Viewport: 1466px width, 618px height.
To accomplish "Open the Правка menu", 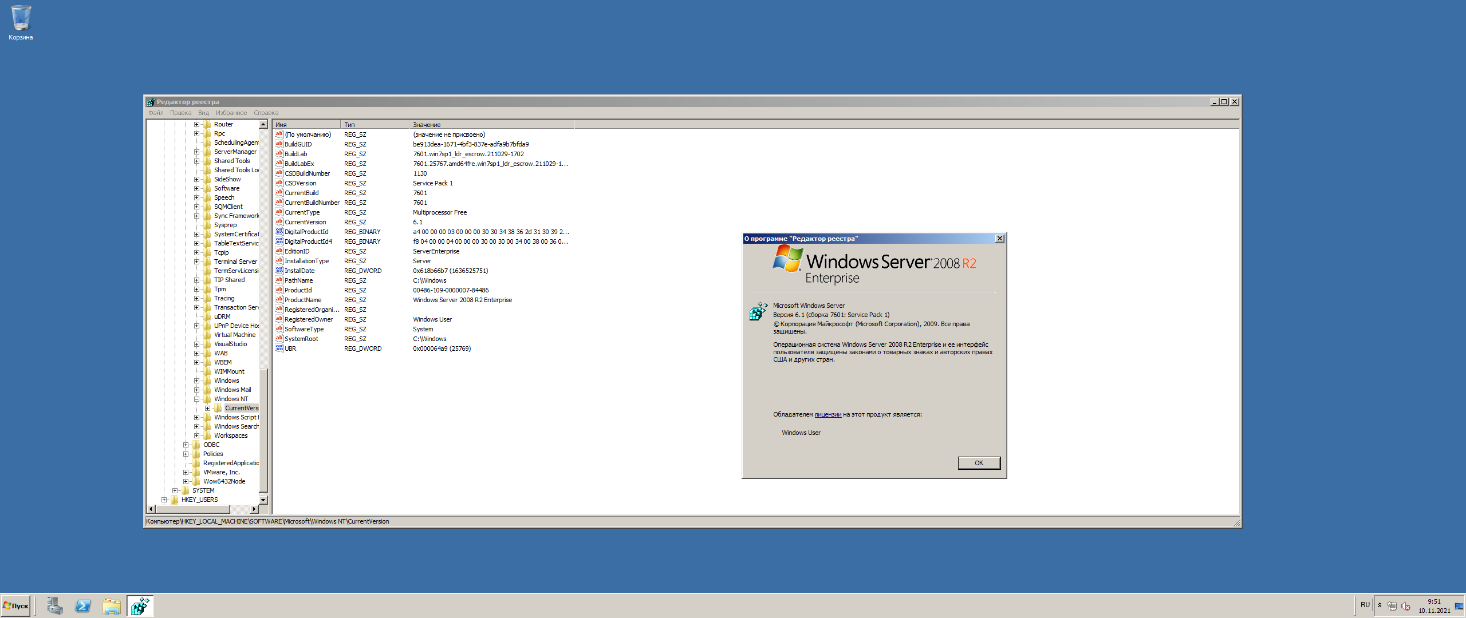I will click(x=180, y=113).
